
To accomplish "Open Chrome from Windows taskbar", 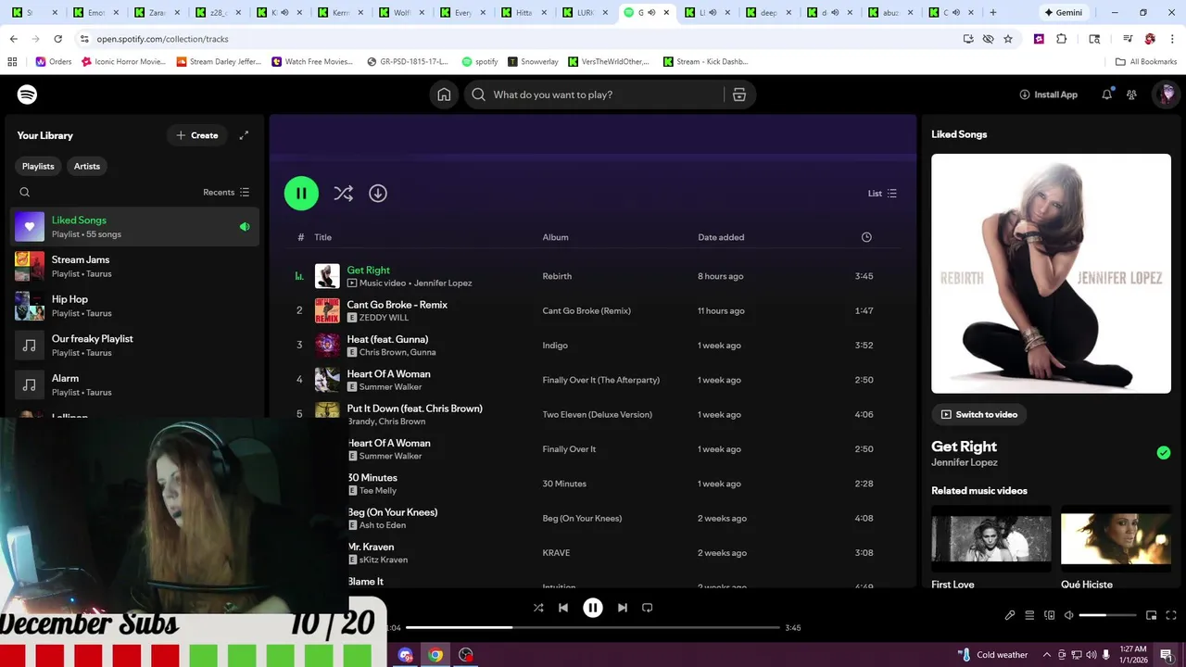I will click(x=435, y=655).
